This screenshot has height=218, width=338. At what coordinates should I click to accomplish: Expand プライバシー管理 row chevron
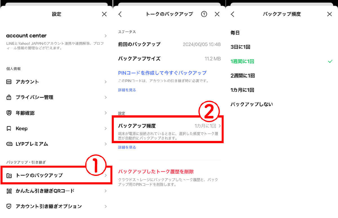[x=106, y=97]
